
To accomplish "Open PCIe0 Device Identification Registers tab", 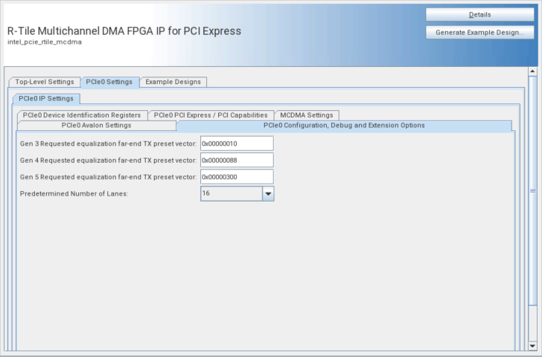I will (x=81, y=115).
